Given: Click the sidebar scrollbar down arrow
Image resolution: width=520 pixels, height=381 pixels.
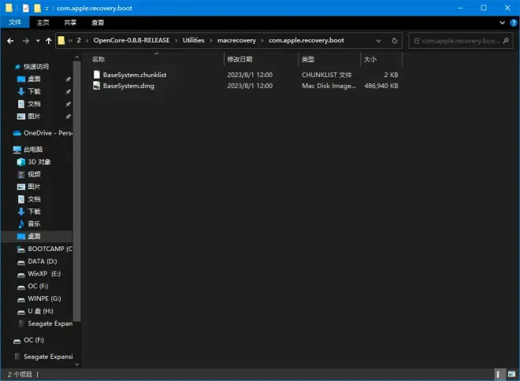Looking at the screenshot, I should pyautogui.click(x=77, y=364).
